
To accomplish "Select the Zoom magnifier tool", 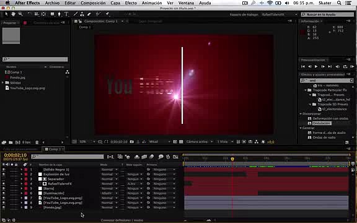I will (x=20, y=14).
